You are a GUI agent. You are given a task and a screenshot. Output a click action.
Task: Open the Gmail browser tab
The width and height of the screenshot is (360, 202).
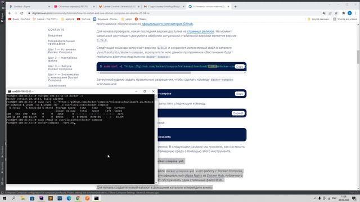[x=163, y=7]
